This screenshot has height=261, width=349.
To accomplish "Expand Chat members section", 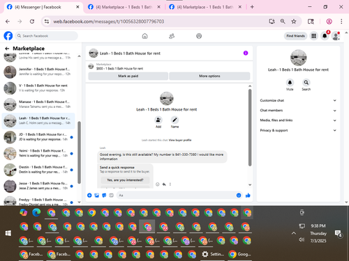I will tap(298, 111).
